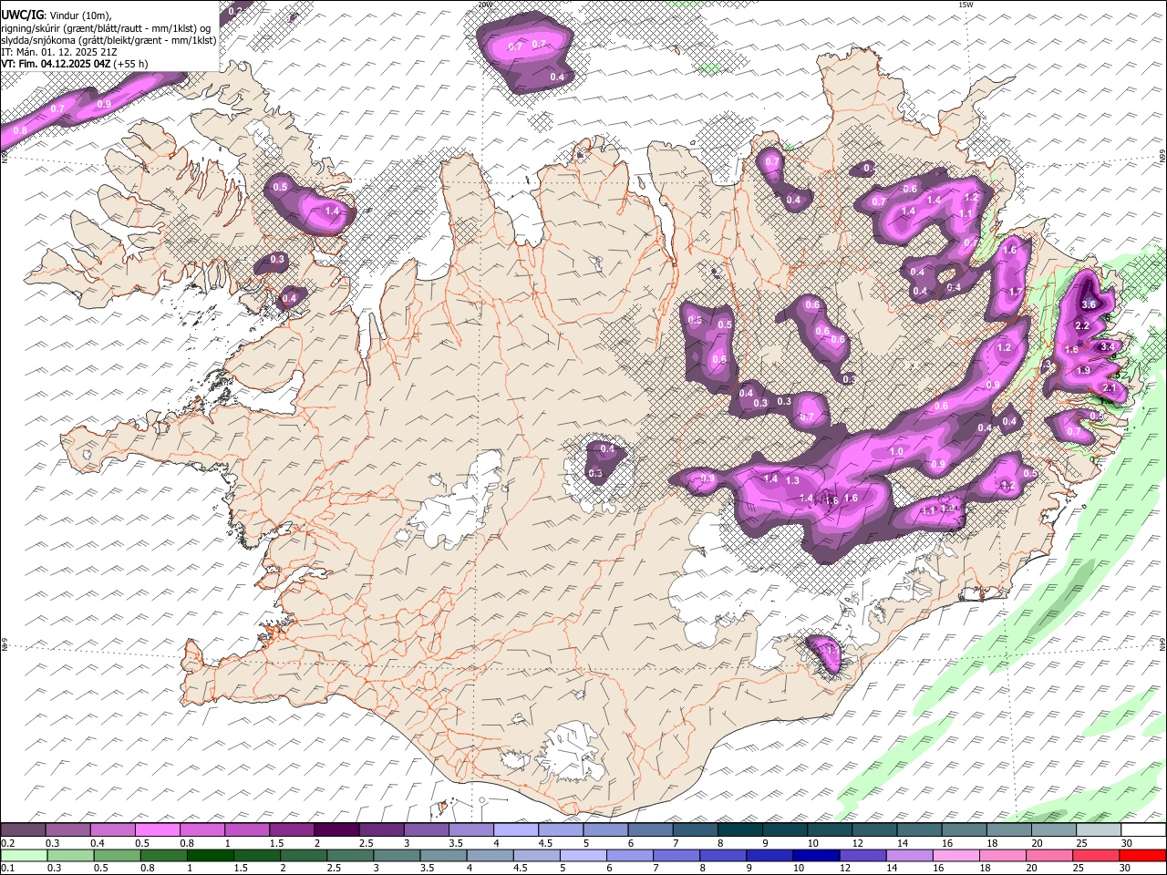
Task: Click the bright pink swatch at 0.5 in snow legend
Action: click(158, 830)
